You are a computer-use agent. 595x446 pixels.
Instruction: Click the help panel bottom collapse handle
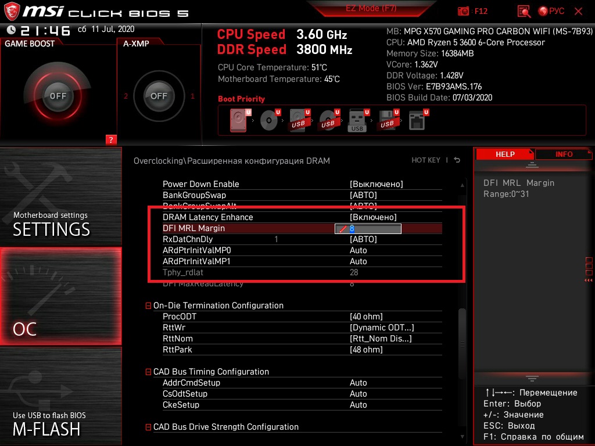pos(532,379)
